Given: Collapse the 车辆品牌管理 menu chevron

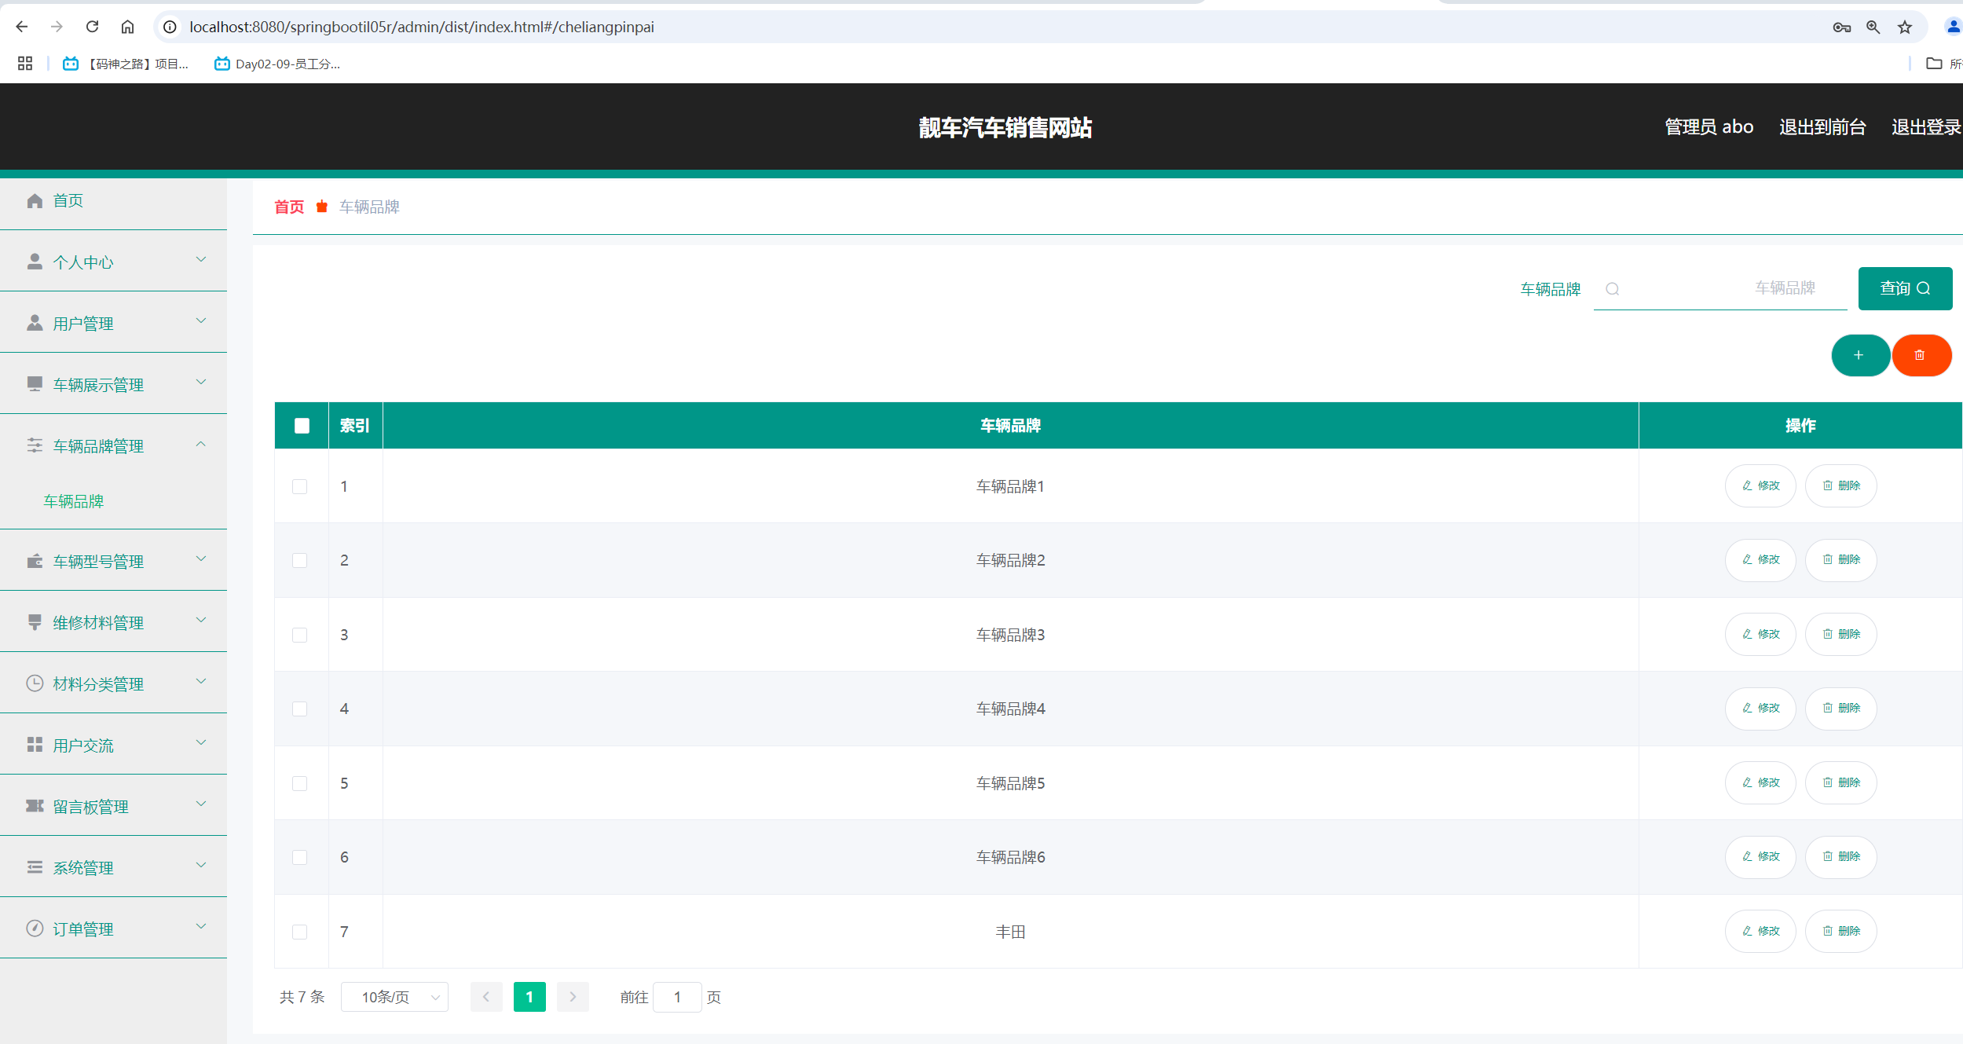Looking at the screenshot, I should [201, 444].
